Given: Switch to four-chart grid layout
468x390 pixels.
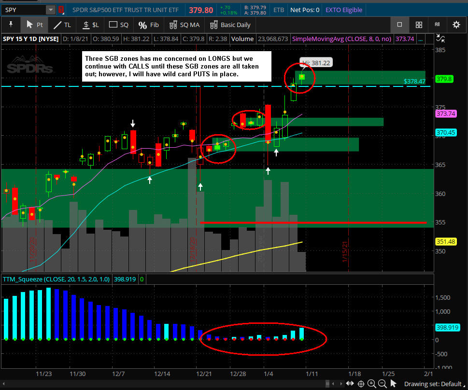Looking at the screenshot, I should coord(419,25).
